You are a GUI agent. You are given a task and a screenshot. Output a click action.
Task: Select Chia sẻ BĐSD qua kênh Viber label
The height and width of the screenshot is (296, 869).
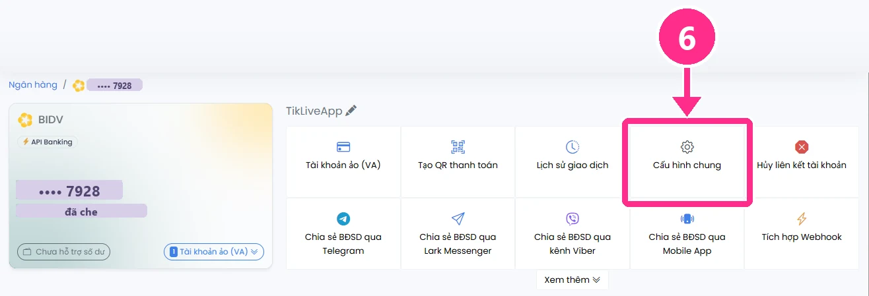tap(573, 244)
